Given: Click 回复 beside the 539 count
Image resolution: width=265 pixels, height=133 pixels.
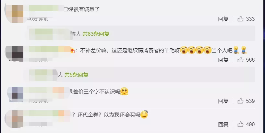Looking at the screenshot, I should coord(223,101).
